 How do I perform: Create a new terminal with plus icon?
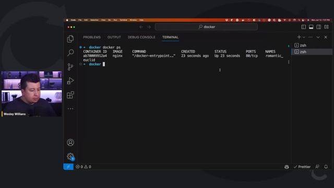pyautogui.click(x=299, y=37)
